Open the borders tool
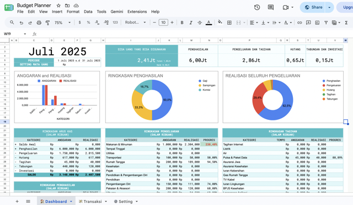This screenshot has width=353, height=205. [x=229, y=23]
